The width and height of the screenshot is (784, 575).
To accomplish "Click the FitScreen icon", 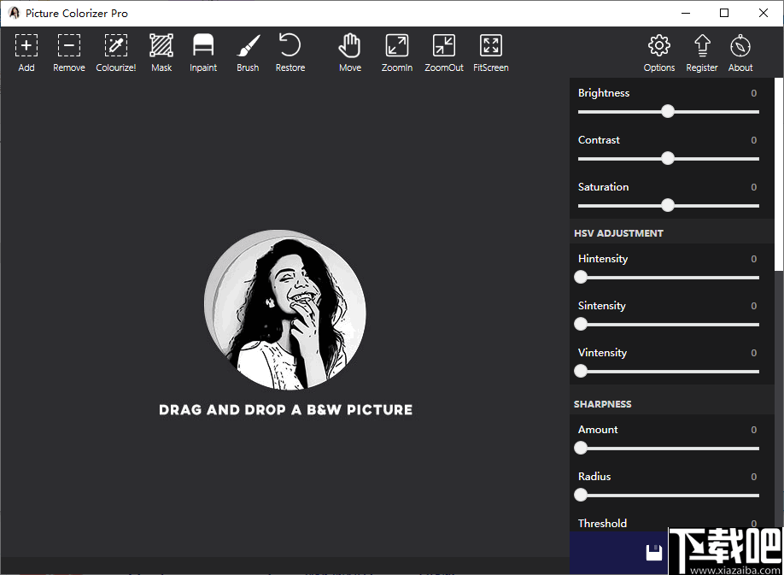I will tap(490, 45).
